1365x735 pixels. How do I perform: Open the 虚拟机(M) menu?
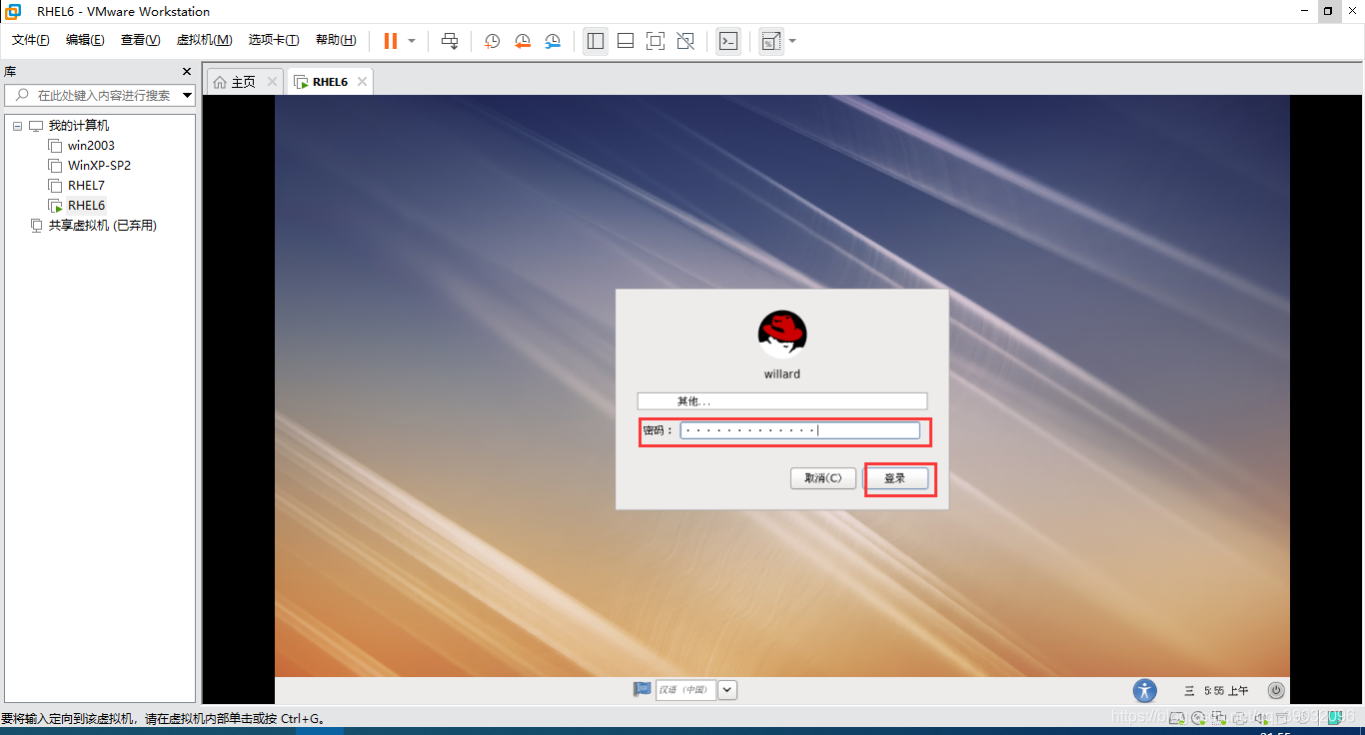(x=204, y=40)
